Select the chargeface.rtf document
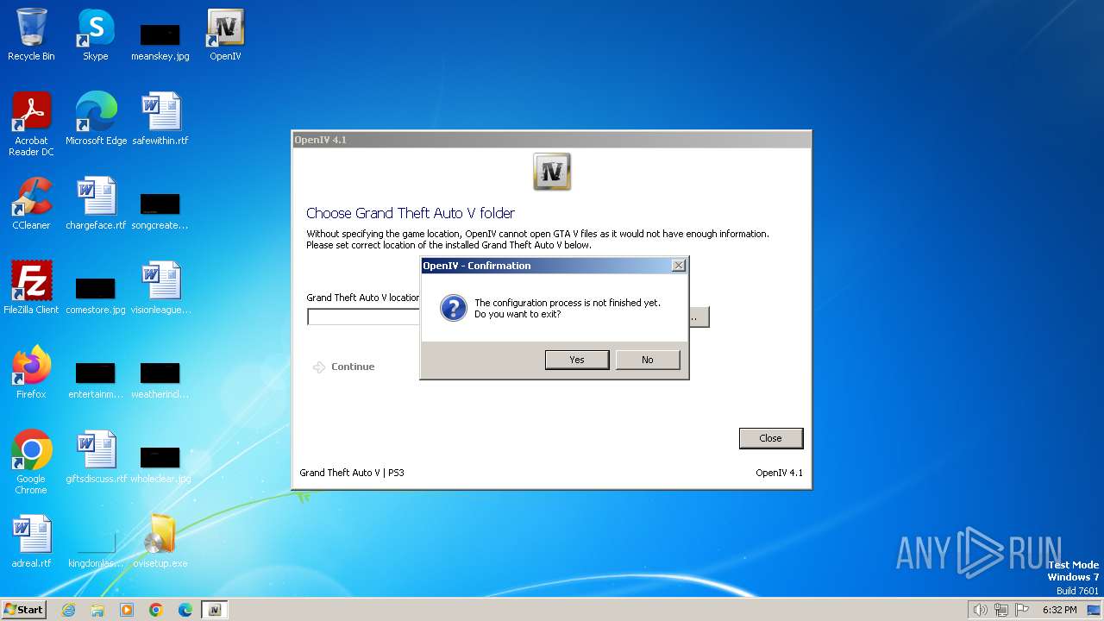This screenshot has width=1104, height=621. click(96, 204)
